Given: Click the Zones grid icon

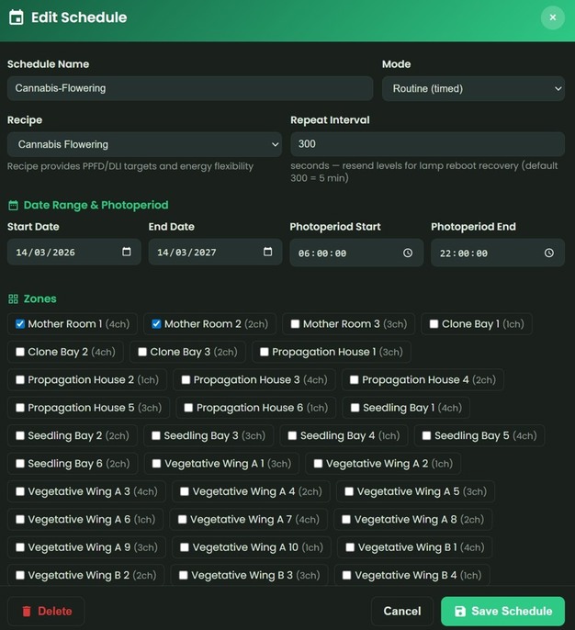Looking at the screenshot, I should tap(13, 299).
